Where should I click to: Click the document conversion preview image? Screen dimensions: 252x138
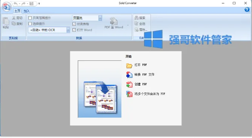tap(100, 89)
